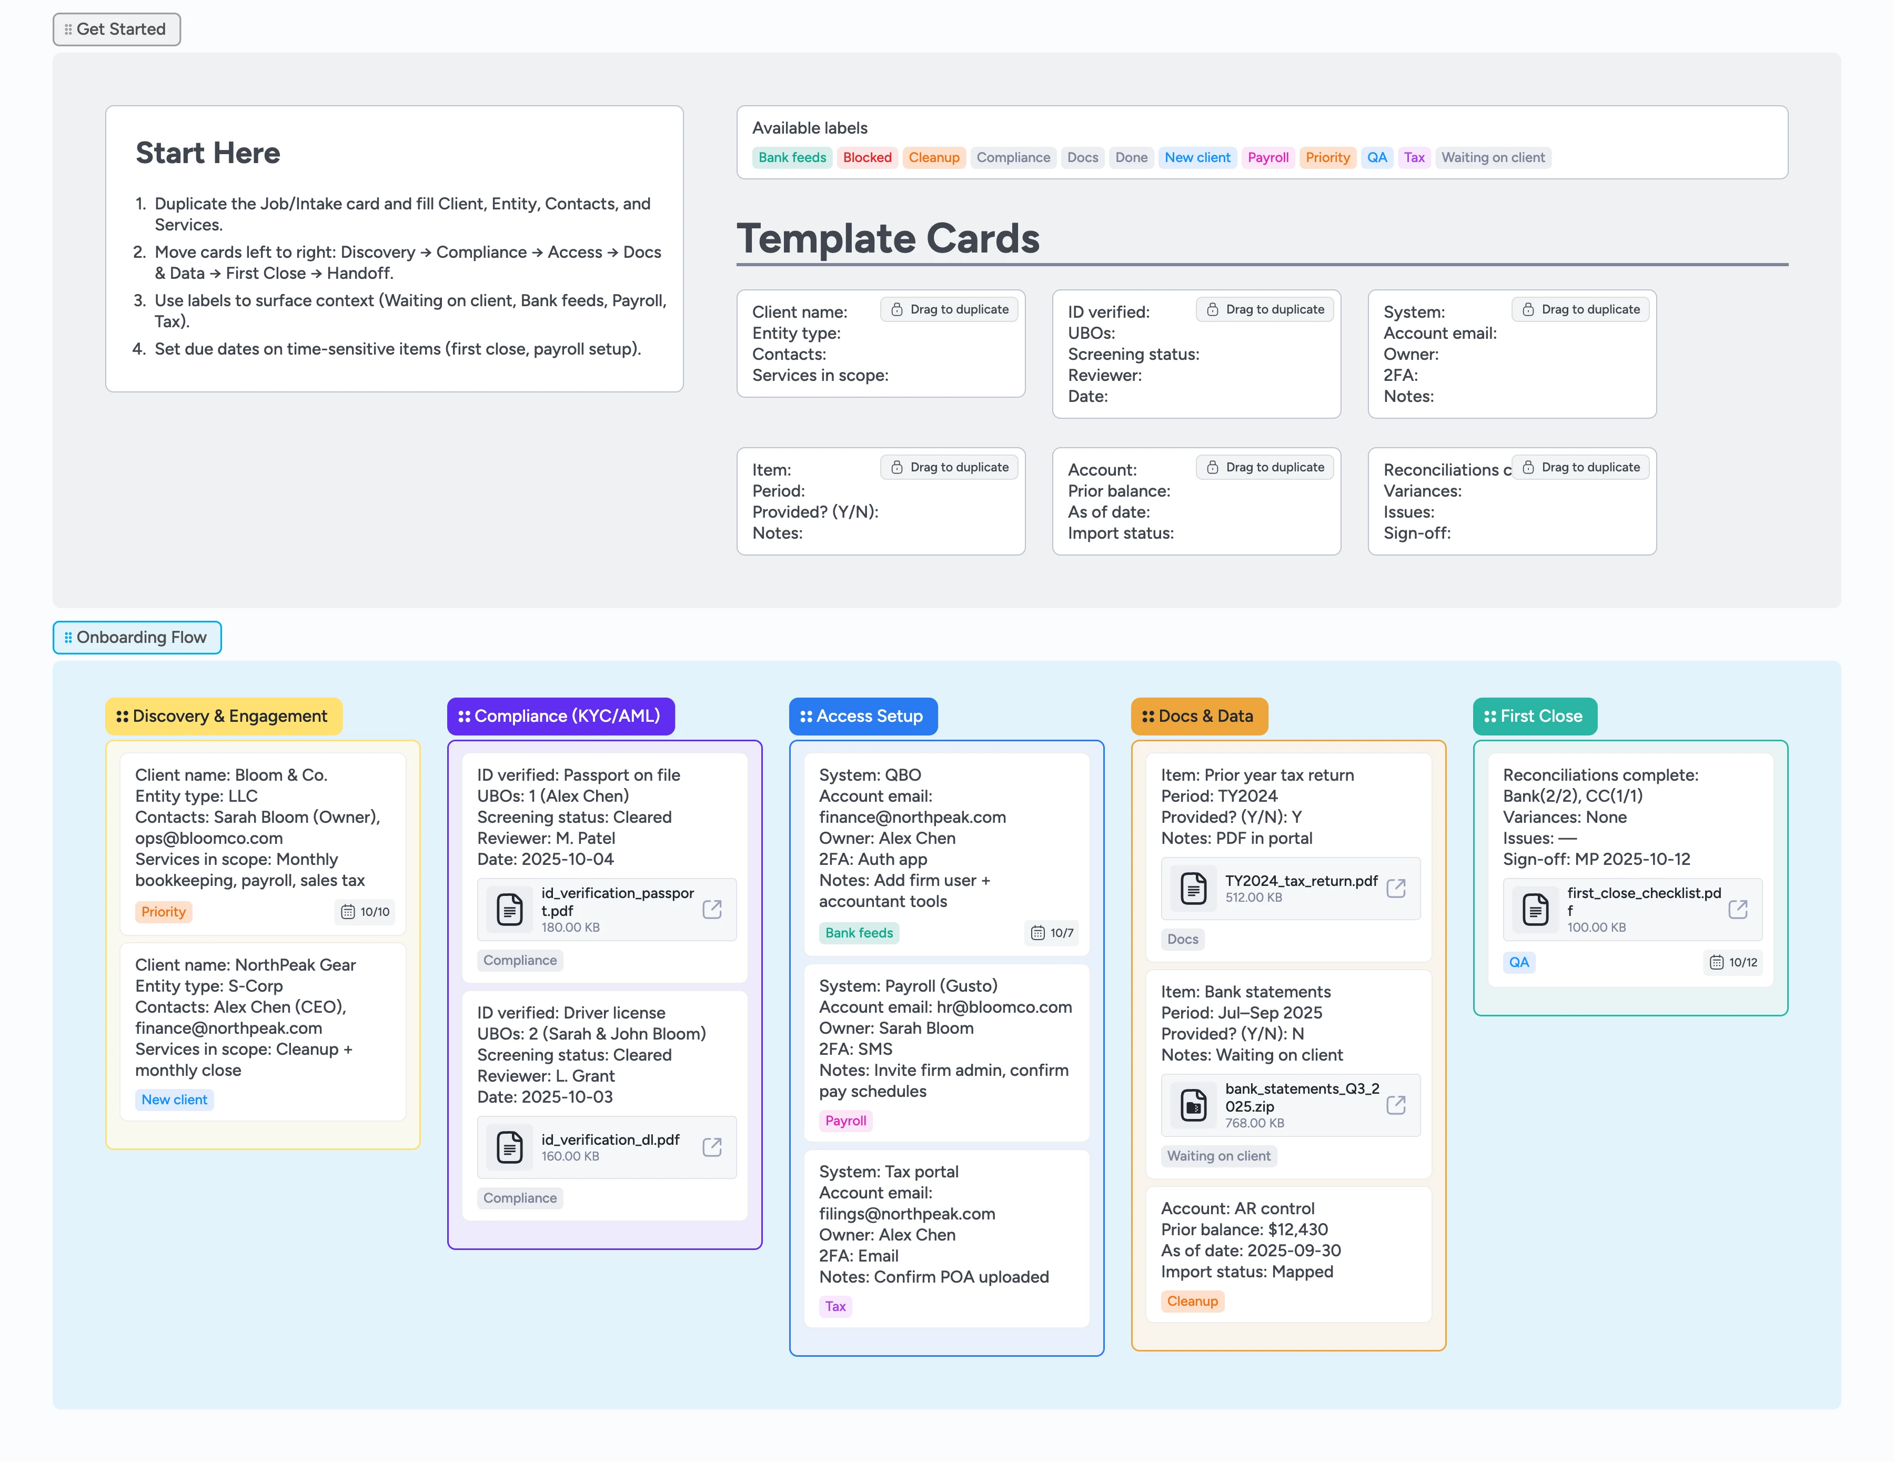
Task: Open external link for TY2024_tax_return.pdf
Action: (x=1395, y=888)
